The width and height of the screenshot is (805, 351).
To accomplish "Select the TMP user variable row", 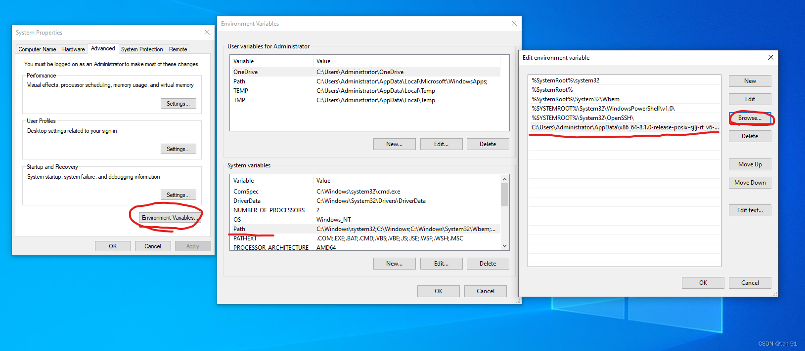I will click(x=365, y=100).
